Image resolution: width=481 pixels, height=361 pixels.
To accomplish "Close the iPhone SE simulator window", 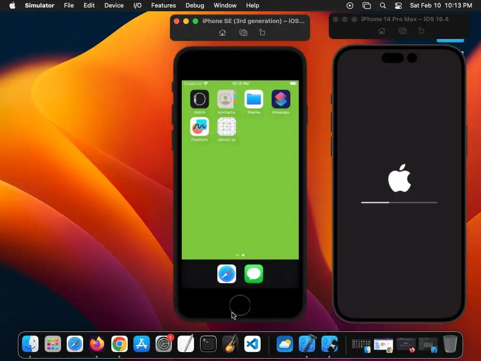I will pyautogui.click(x=177, y=21).
